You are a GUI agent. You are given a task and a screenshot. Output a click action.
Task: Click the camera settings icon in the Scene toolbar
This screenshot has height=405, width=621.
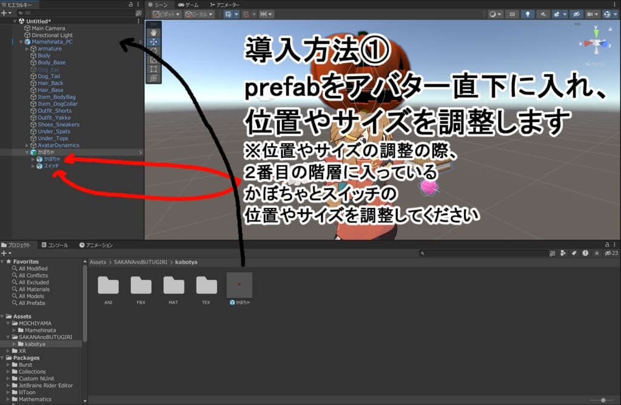(607, 15)
